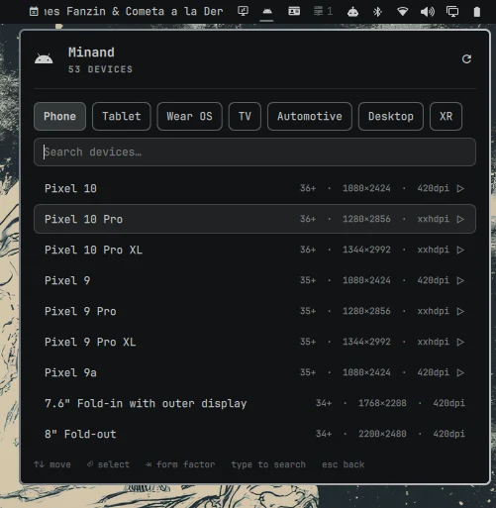The width and height of the screenshot is (496, 508).
Task: Click the volume speaker icon
Action: click(x=428, y=12)
